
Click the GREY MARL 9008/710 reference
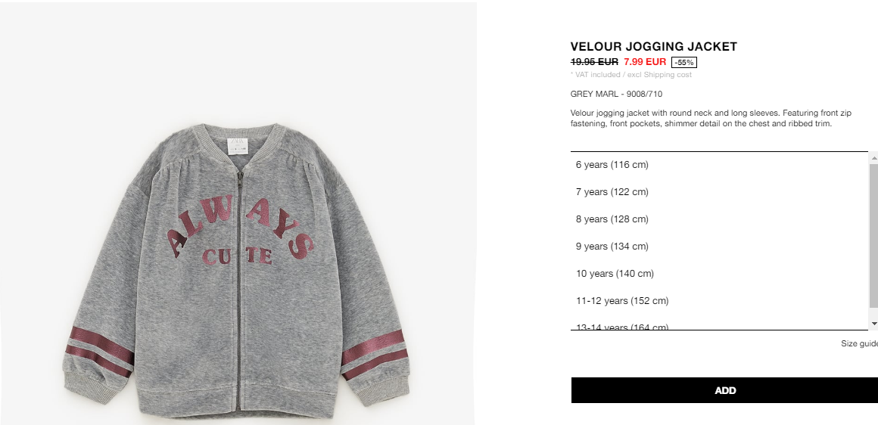pyautogui.click(x=616, y=94)
